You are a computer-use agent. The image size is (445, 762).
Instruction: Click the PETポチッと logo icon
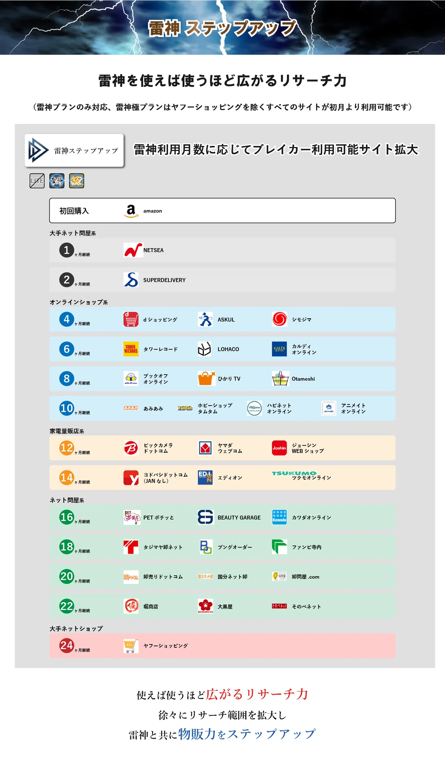(x=132, y=517)
